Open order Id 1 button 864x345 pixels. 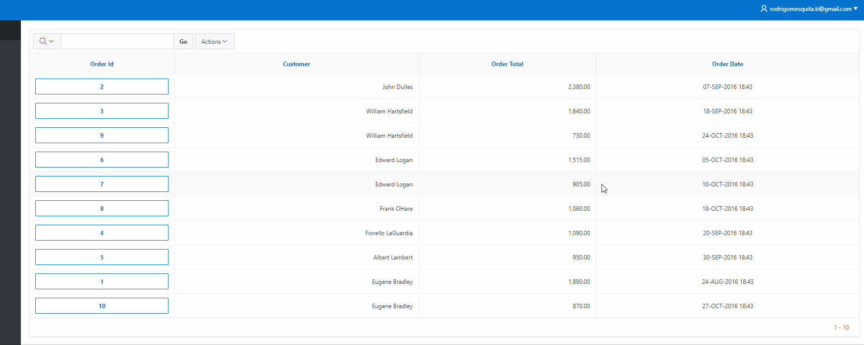coord(102,281)
